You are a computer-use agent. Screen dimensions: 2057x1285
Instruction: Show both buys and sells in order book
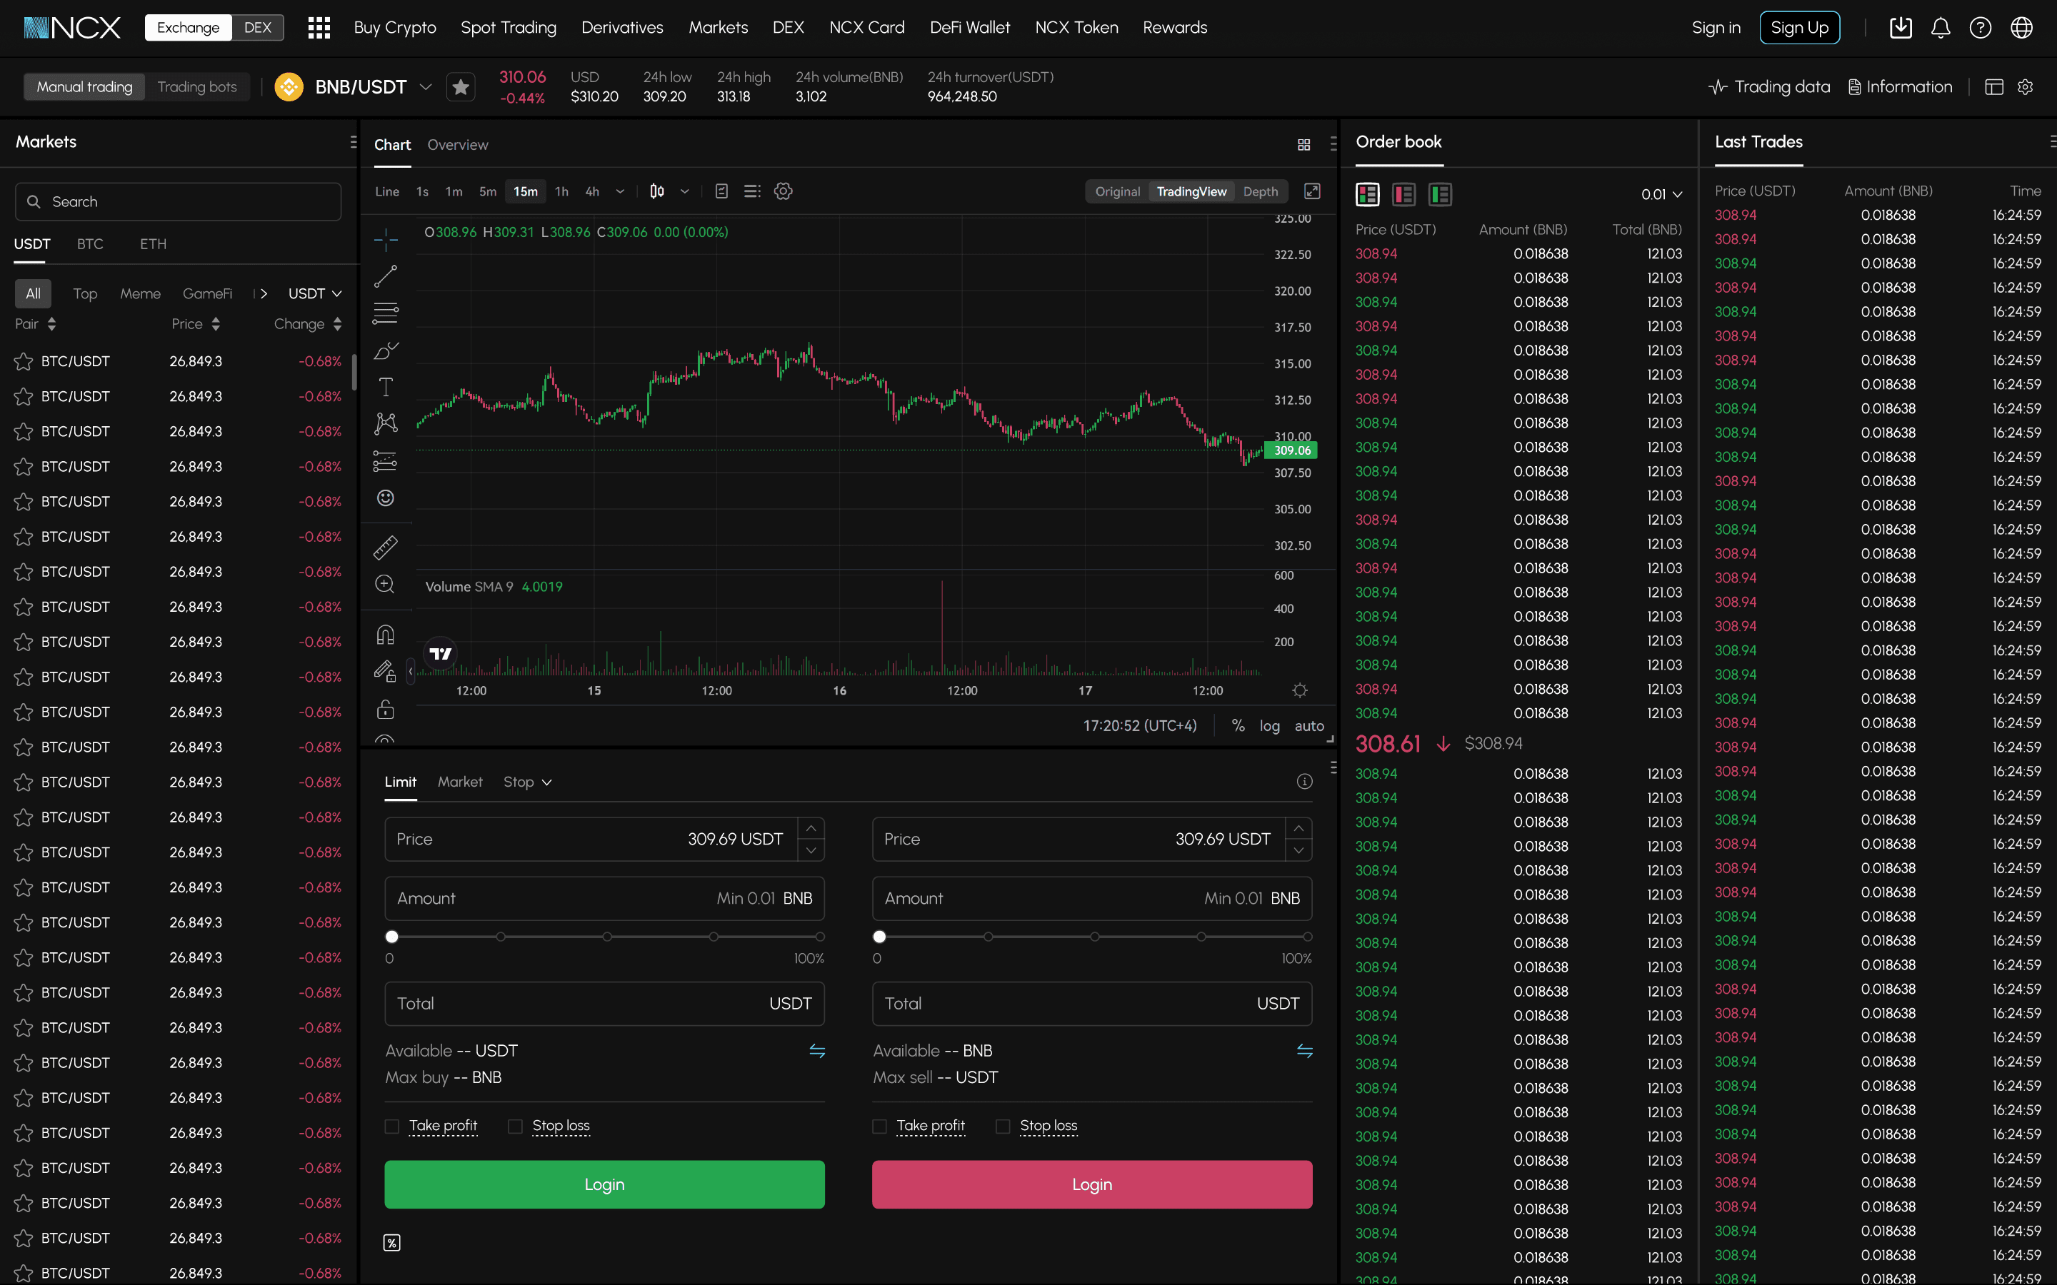point(1368,195)
